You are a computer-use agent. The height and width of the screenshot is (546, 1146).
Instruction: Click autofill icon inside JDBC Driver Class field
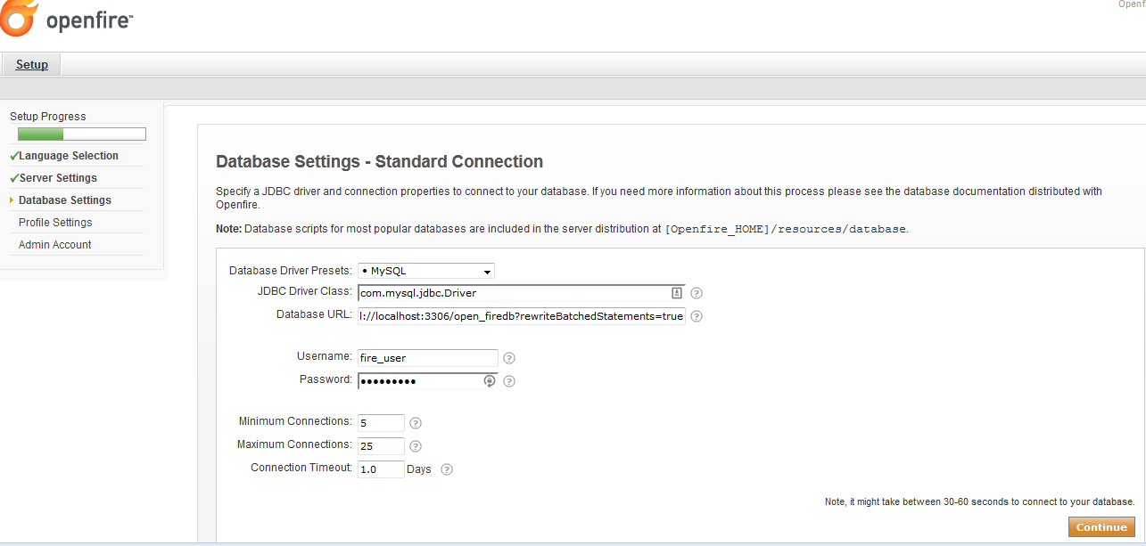coord(677,293)
